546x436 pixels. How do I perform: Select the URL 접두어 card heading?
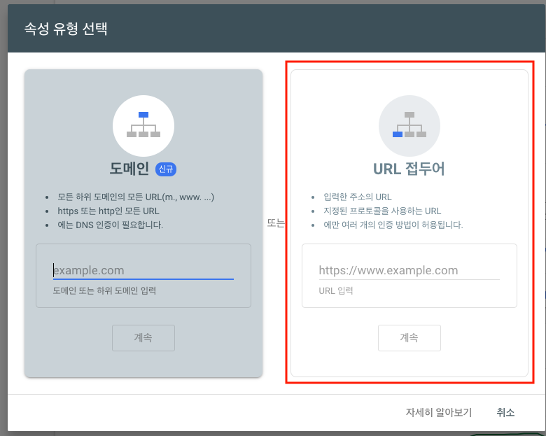point(409,169)
